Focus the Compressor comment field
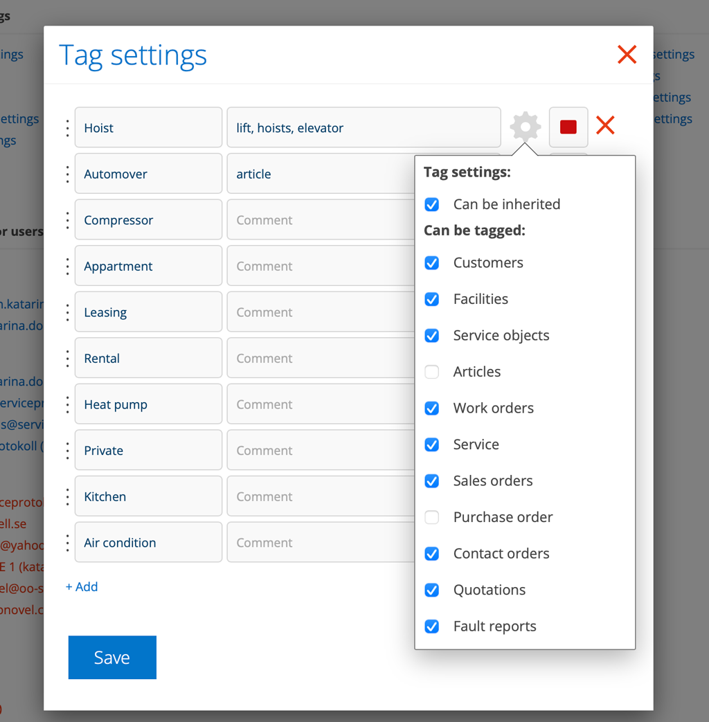709x722 pixels. point(318,220)
